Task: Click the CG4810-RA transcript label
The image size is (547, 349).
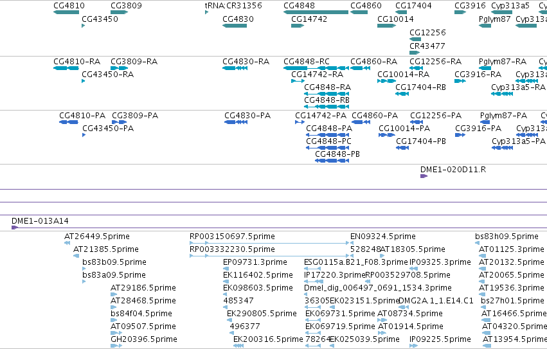Action: click(x=76, y=62)
